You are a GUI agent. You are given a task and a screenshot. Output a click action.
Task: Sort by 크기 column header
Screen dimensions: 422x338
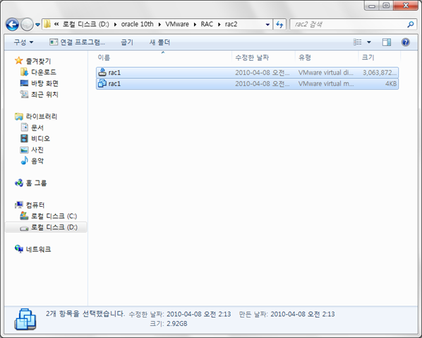(380, 57)
